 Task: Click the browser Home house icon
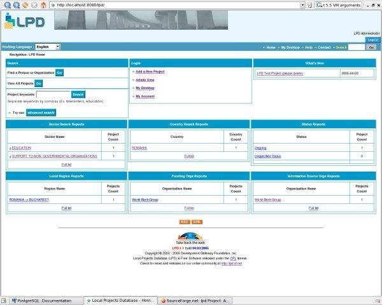(43, 5)
